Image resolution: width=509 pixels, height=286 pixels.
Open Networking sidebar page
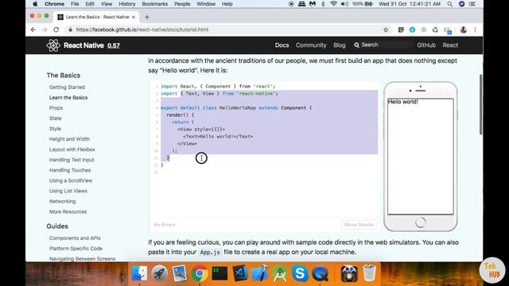click(62, 201)
